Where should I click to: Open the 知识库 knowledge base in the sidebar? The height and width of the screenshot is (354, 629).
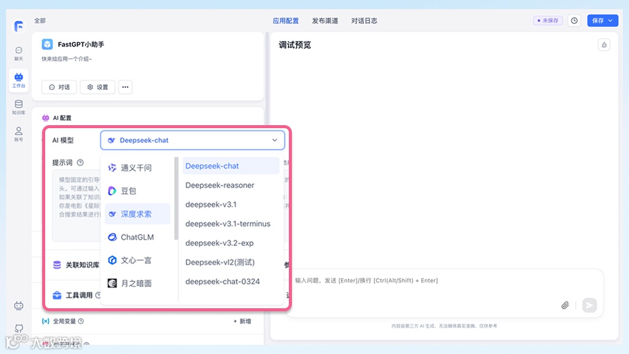coord(18,107)
